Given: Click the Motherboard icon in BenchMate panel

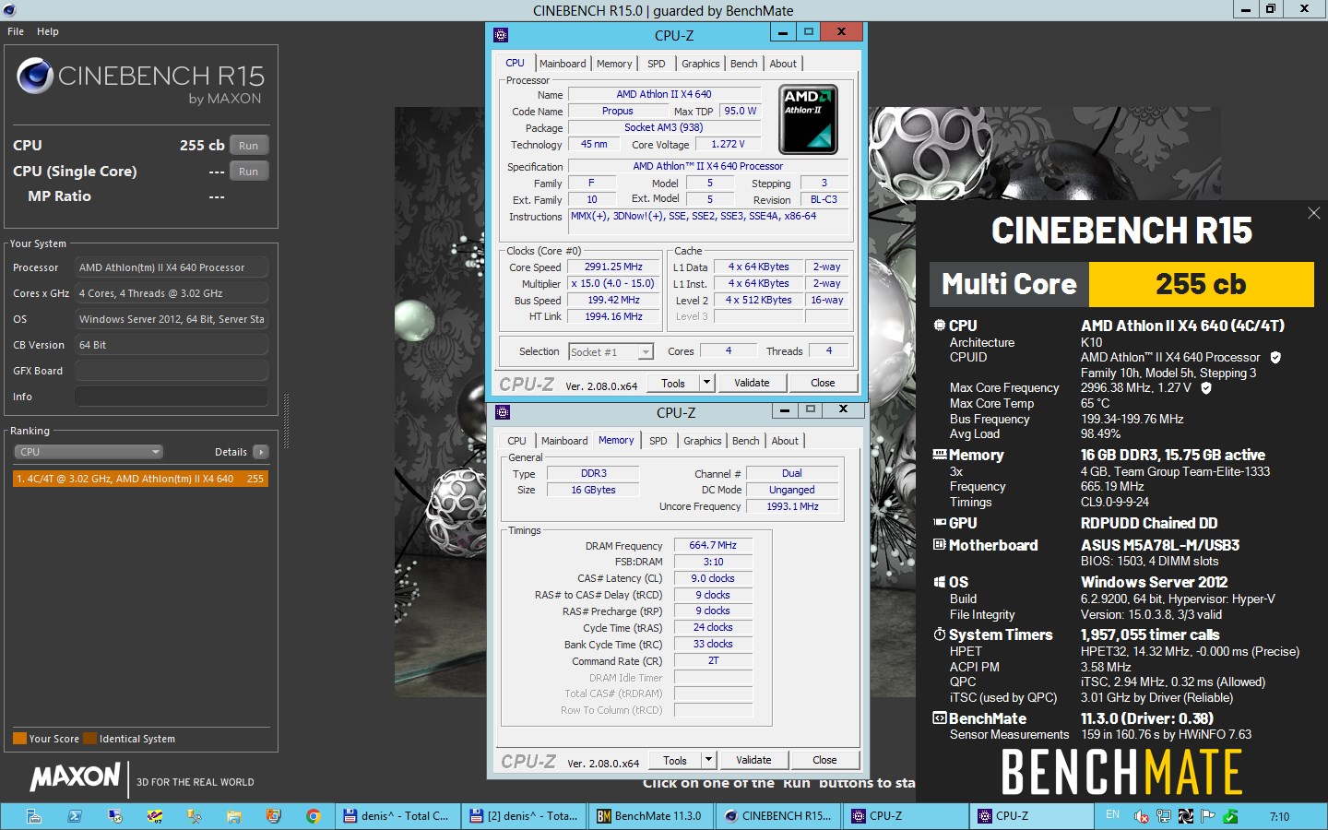Looking at the screenshot, I should click(940, 545).
